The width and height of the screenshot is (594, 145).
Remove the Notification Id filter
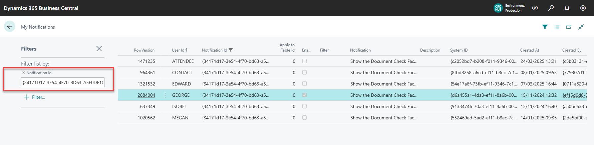click(23, 72)
